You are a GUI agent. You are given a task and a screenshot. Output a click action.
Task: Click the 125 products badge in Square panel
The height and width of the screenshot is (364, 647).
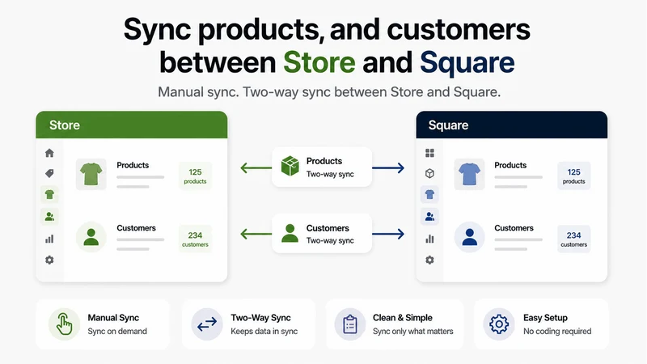pos(574,176)
